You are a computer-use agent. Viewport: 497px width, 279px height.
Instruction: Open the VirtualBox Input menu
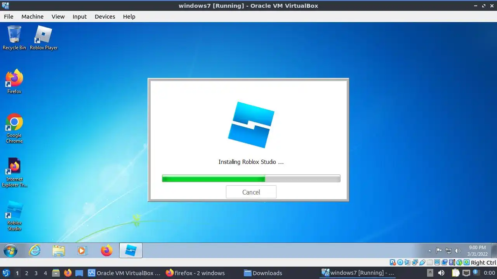(80, 16)
